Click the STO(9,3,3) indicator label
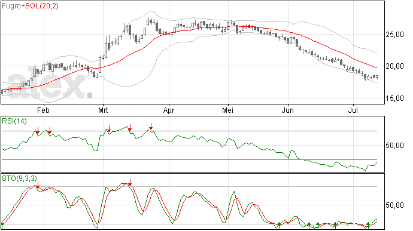Viewport: 413px width, 231px height. tap(20, 178)
